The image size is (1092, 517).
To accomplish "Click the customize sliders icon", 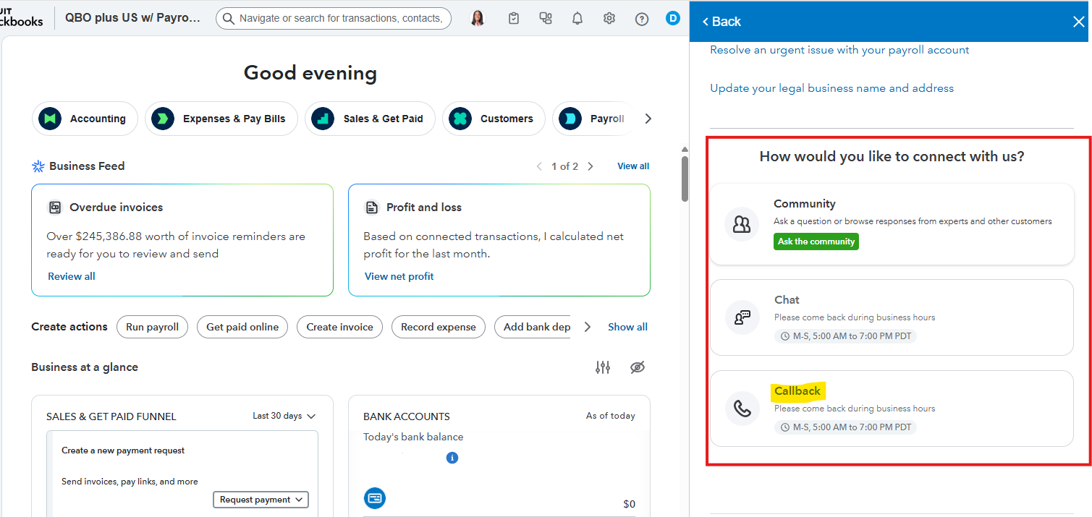I will click(603, 367).
